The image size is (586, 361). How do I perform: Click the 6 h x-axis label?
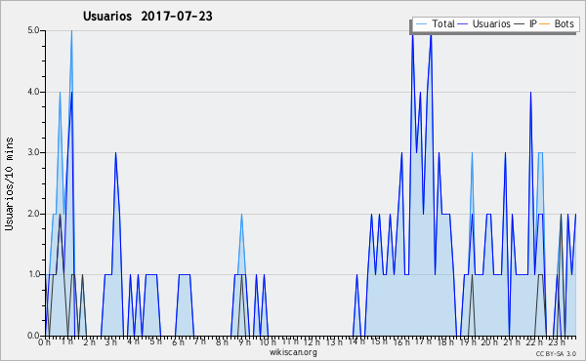pos(178,341)
